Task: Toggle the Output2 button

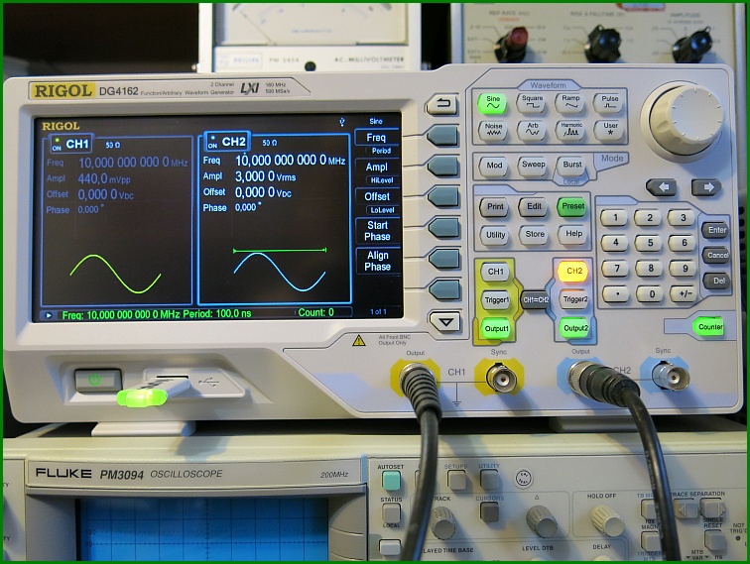Action: pyautogui.click(x=575, y=328)
